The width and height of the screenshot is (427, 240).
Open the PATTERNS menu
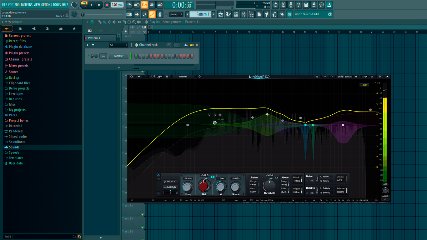point(27,5)
